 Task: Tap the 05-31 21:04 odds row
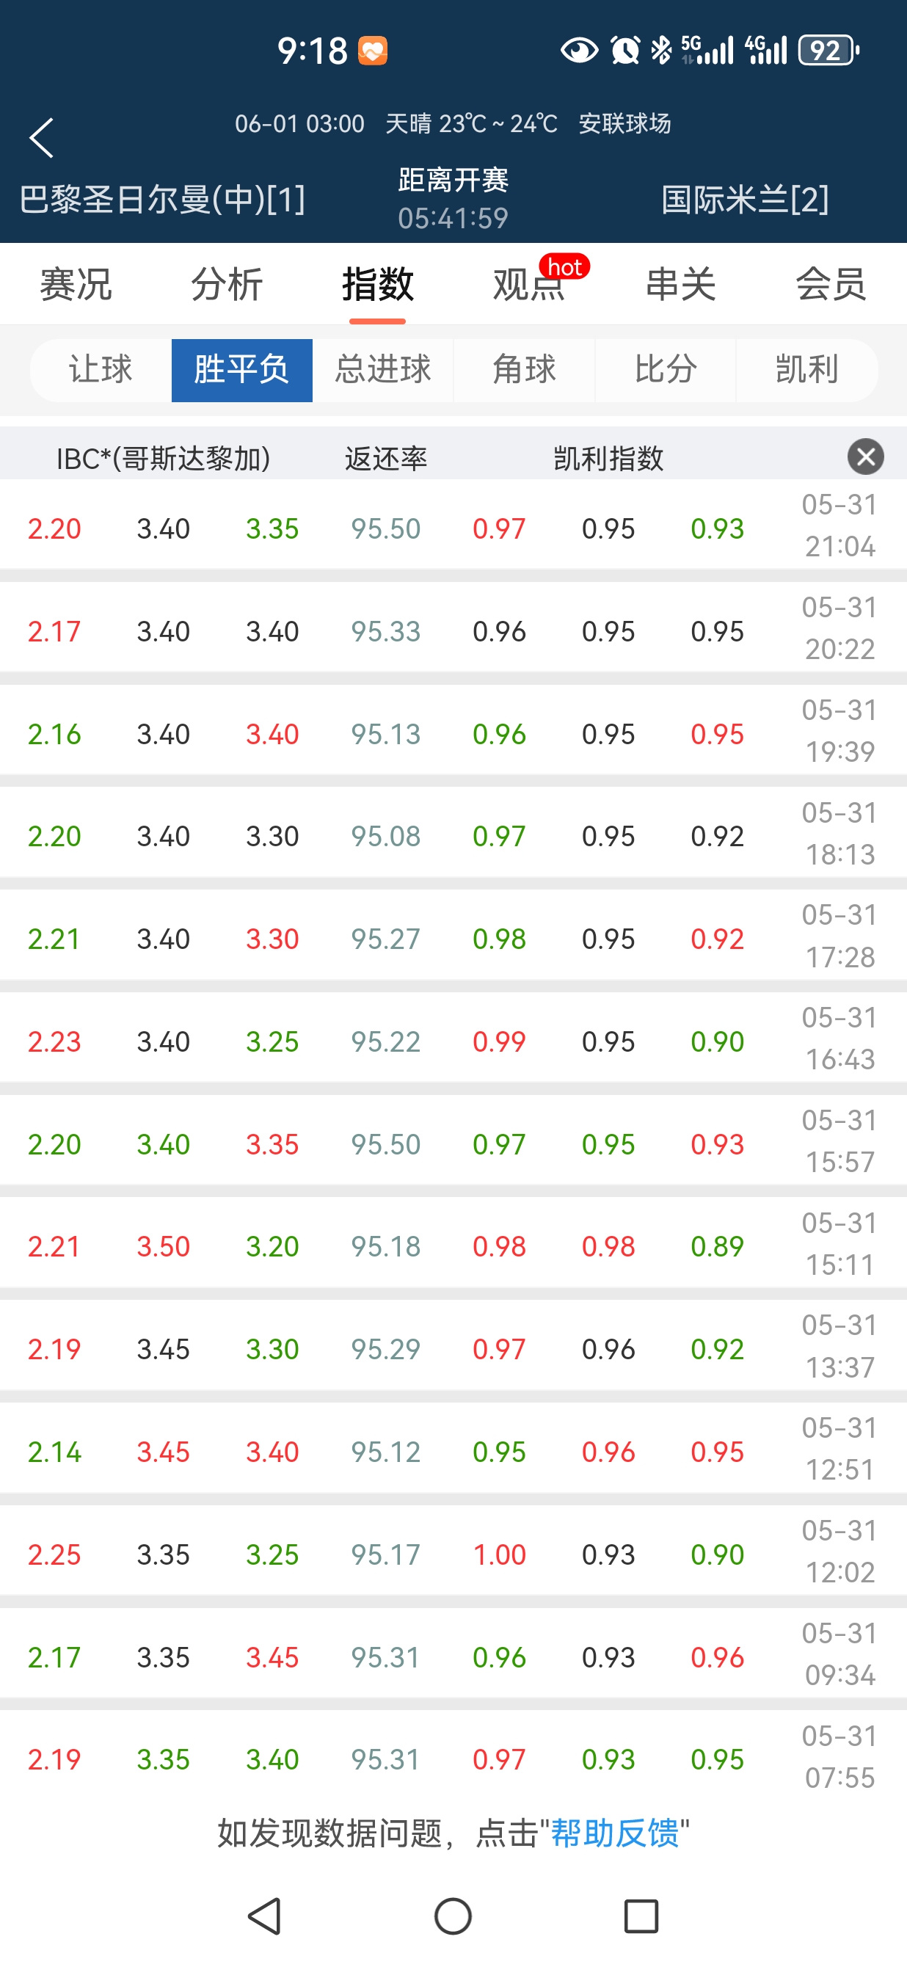453,528
